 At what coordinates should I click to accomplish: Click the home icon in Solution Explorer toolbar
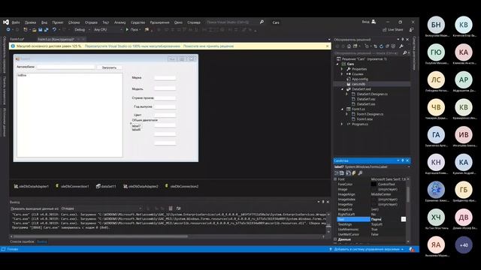(349, 46)
